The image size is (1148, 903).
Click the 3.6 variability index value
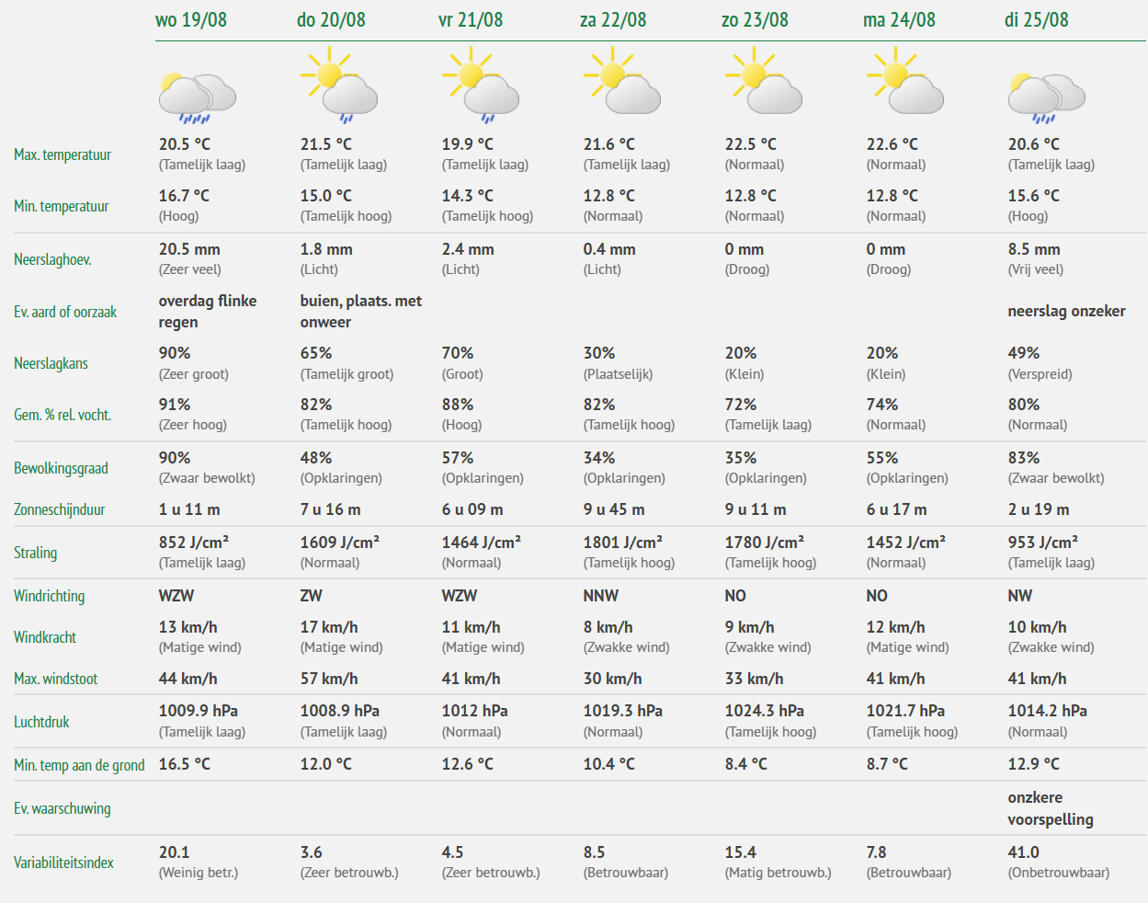click(x=312, y=852)
